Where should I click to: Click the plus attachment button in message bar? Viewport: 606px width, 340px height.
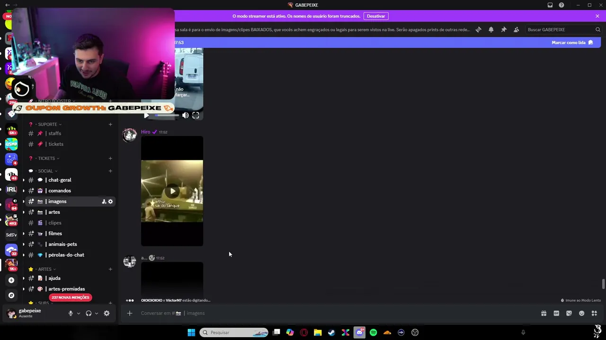point(130,313)
